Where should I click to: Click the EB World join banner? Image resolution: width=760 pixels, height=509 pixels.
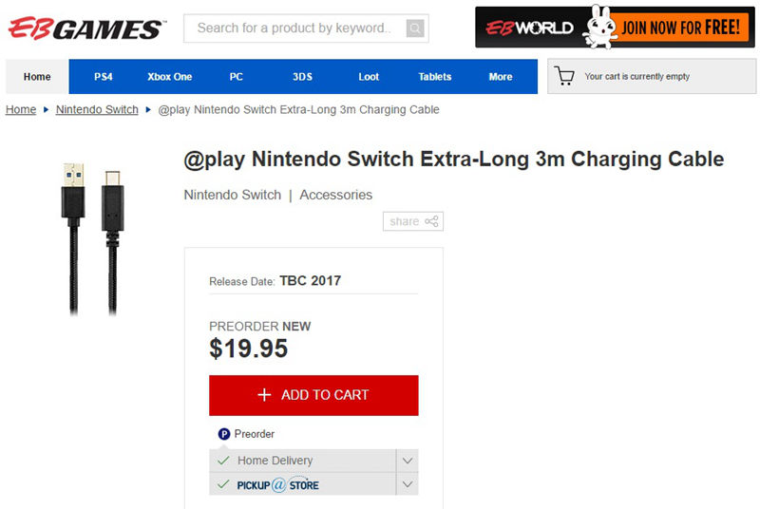615,27
